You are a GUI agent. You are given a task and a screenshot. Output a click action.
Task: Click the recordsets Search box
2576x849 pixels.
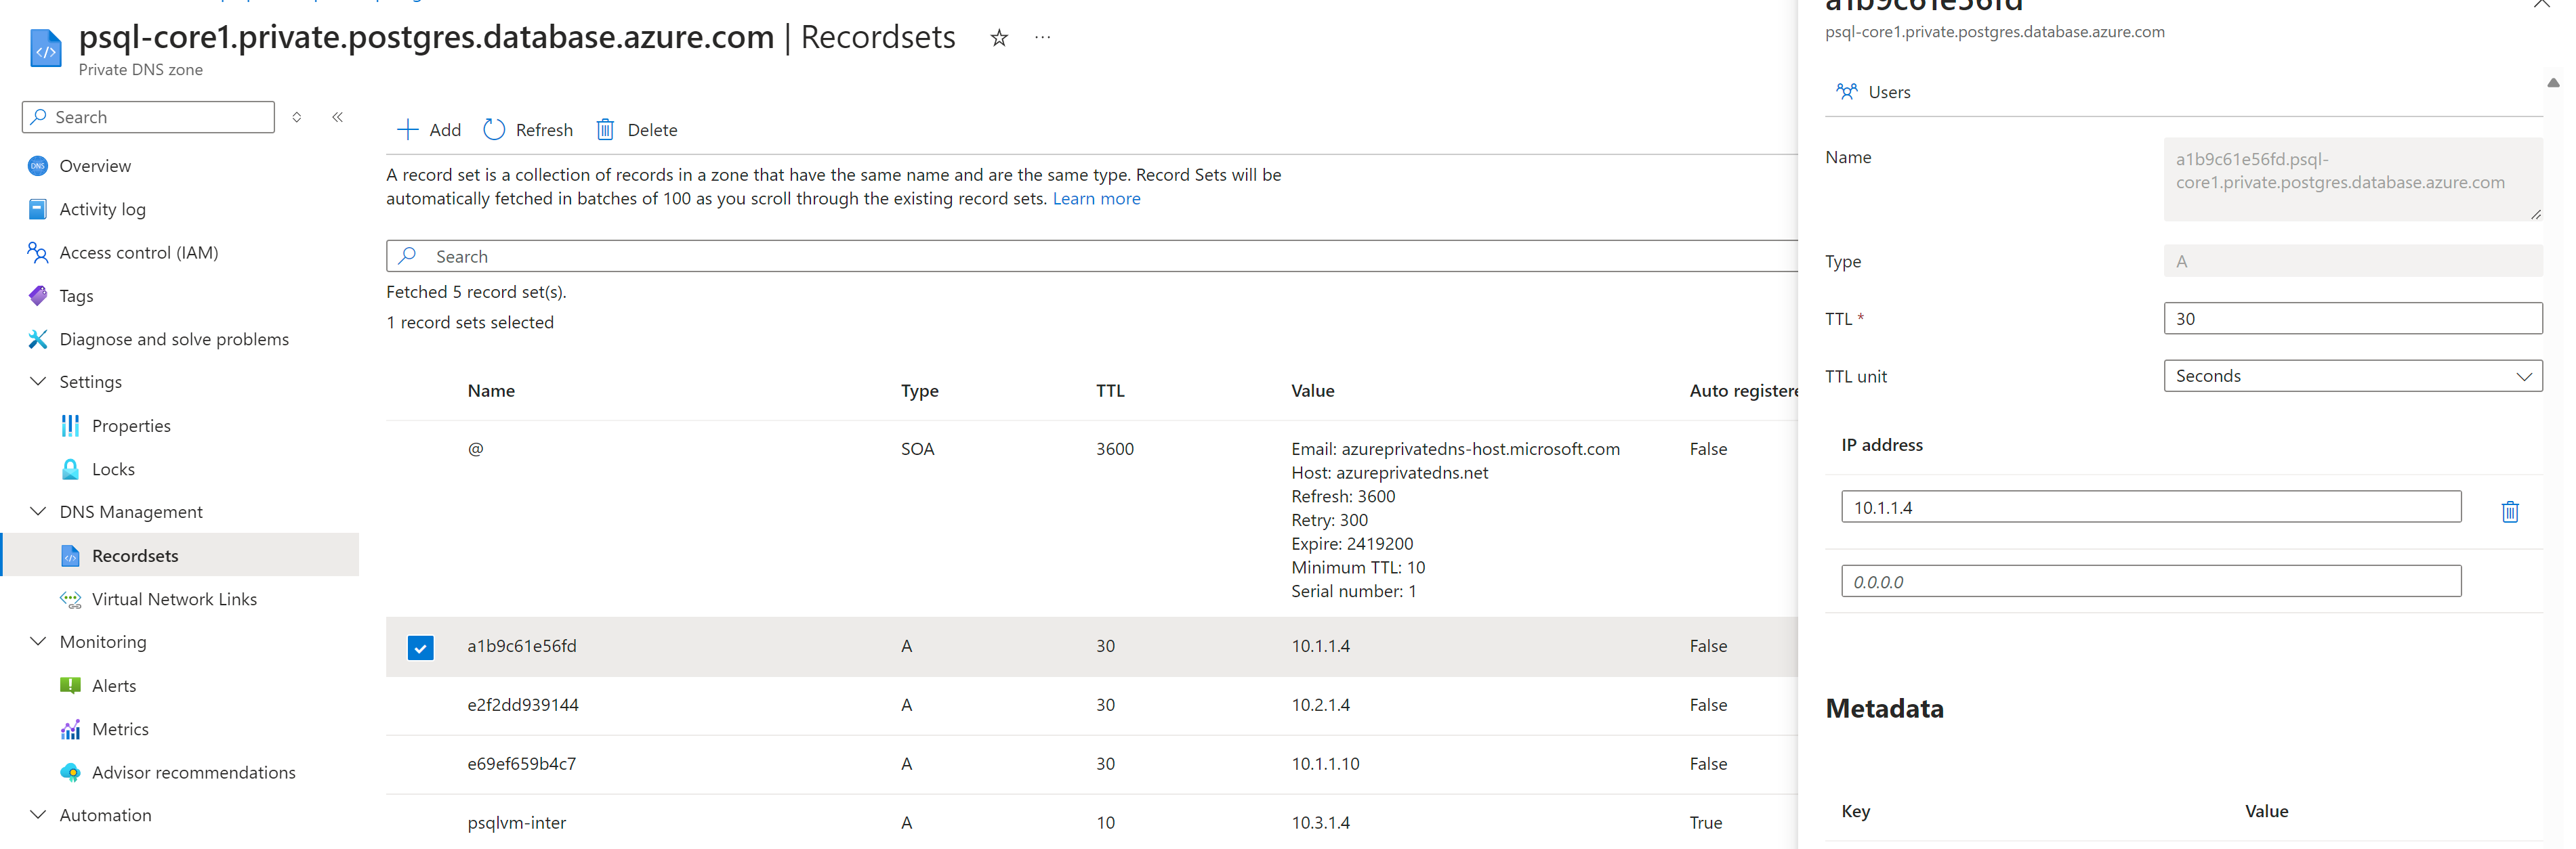tap(1092, 256)
